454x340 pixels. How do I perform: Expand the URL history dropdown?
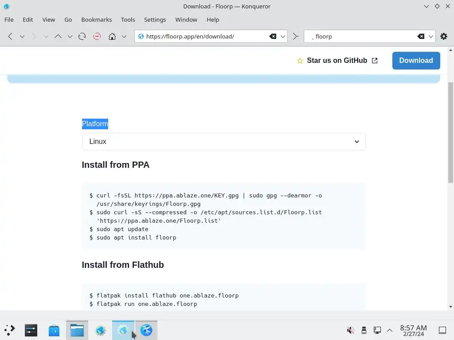[x=283, y=36]
